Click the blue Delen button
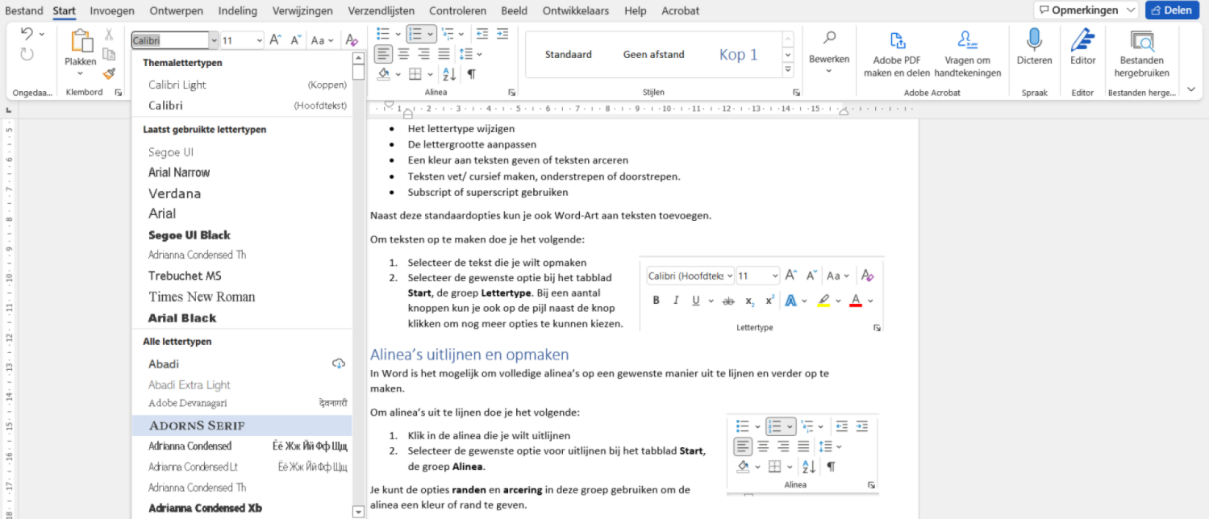The width and height of the screenshot is (1209, 519). [x=1172, y=10]
